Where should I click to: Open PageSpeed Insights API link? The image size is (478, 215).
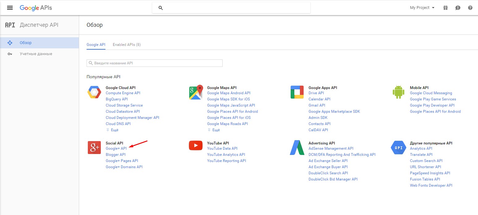[x=430, y=173]
